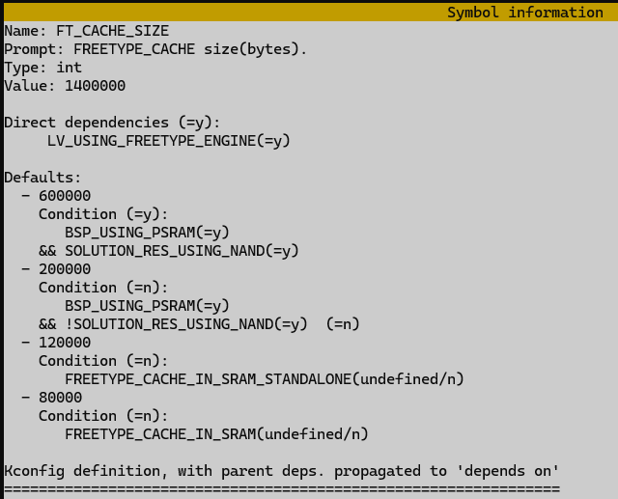Click the FT_CACHE_SIZE symbol name

[112, 31]
